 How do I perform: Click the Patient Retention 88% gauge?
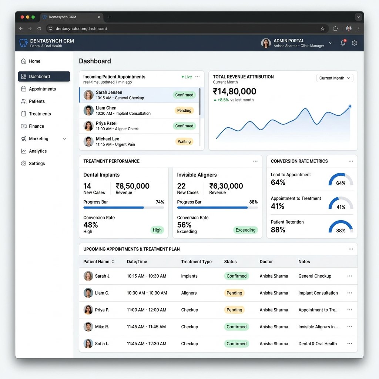click(x=341, y=227)
